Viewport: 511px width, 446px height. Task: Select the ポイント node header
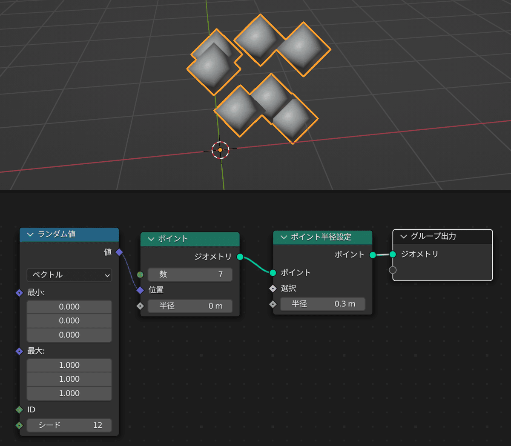tap(190, 239)
